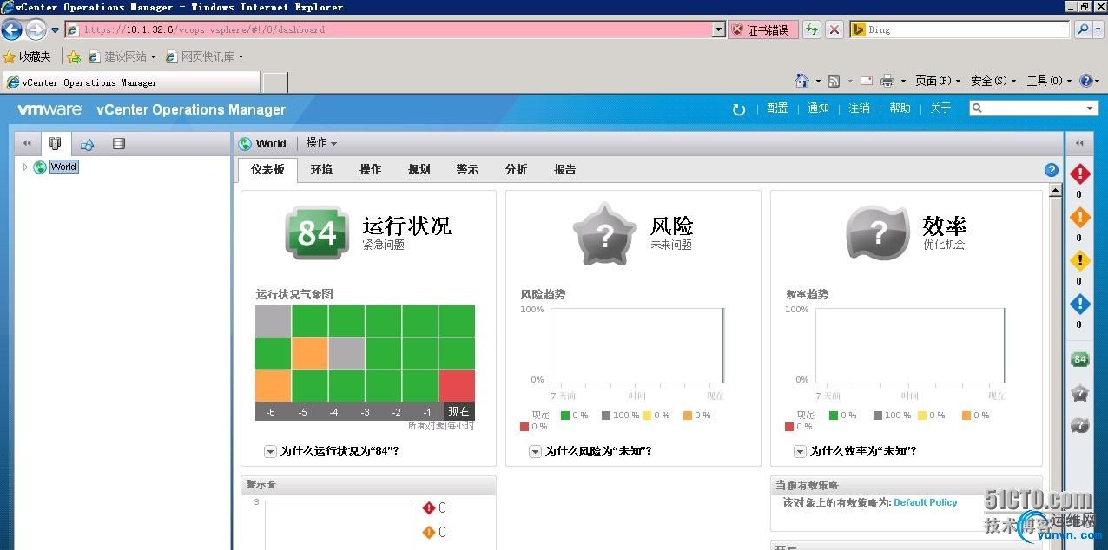Click the vCenter Operations search field
This screenshot has width=1108, height=550.
1033,108
